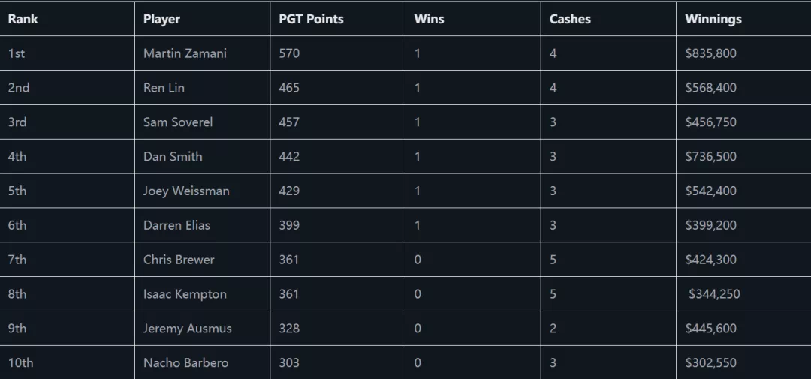This screenshot has height=379, width=811.
Task: Click the Player column header
Action: (x=161, y=19)
